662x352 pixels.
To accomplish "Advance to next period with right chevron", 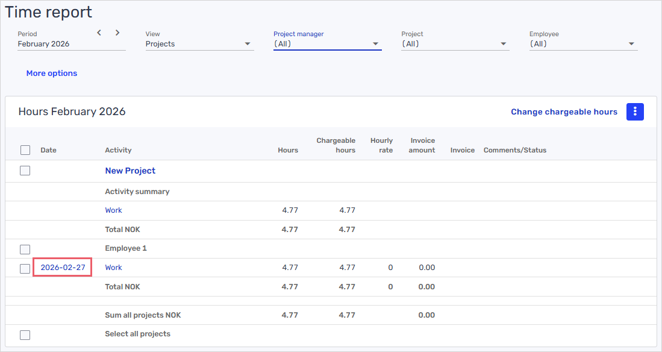I will (x=117, y=33).
